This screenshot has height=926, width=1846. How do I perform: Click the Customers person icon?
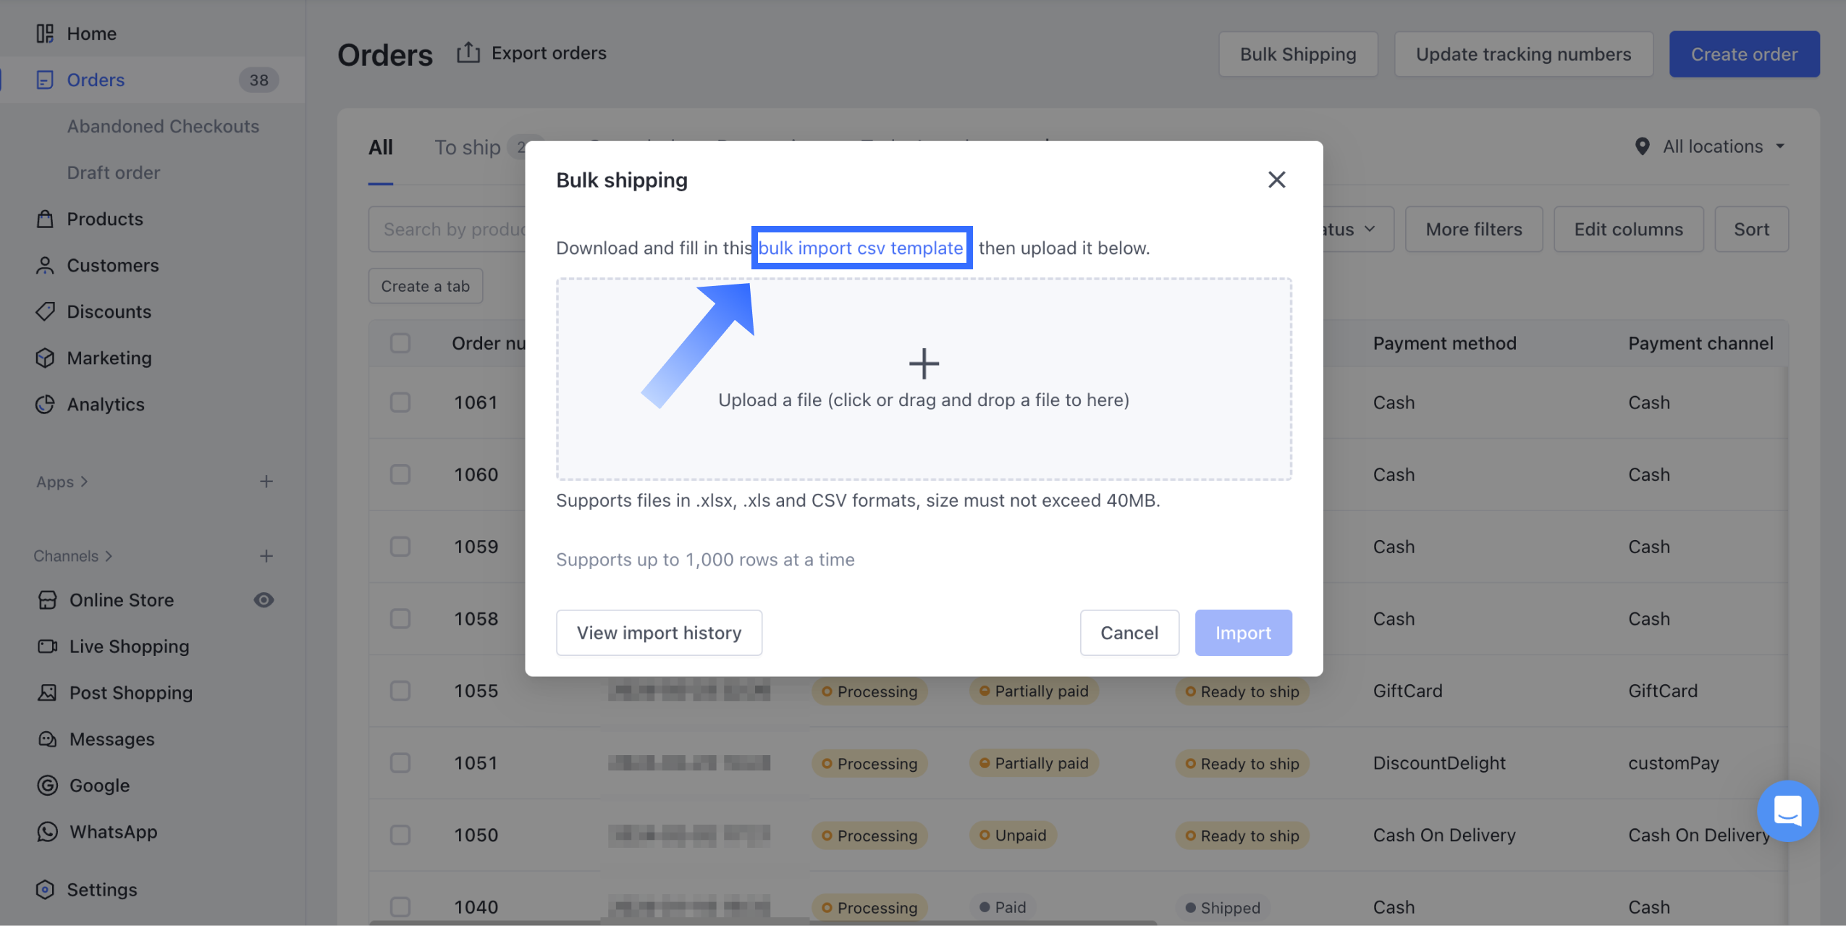pos(45,265)
